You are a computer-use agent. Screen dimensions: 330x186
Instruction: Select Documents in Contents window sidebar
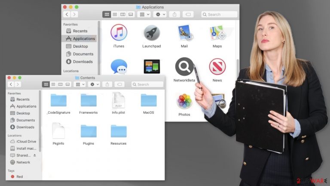pos(23,120)
